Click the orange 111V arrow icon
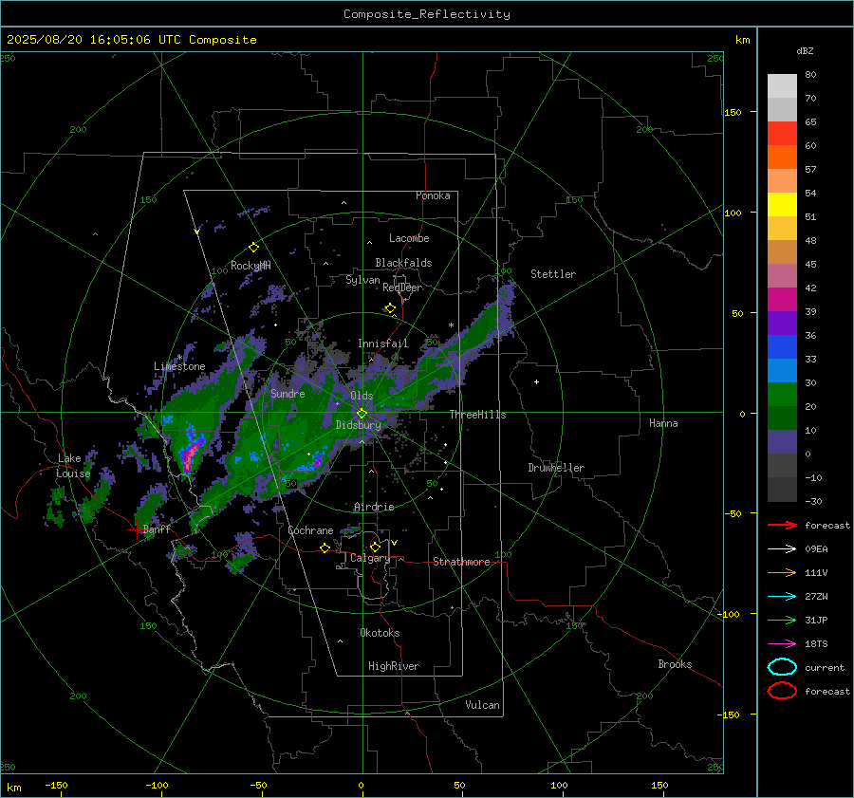Image resolution: width=854 pixels, height=798 pixels. (782, 572)
